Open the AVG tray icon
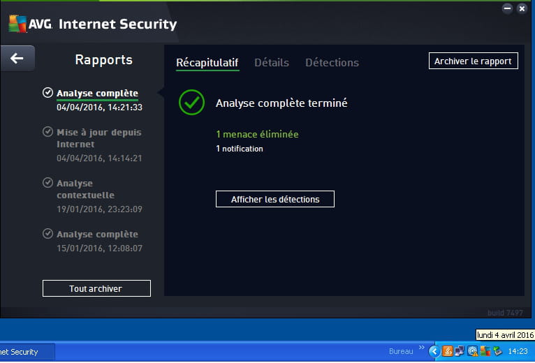This screenshot has width=535, height=363. click(x=485, y=351)
